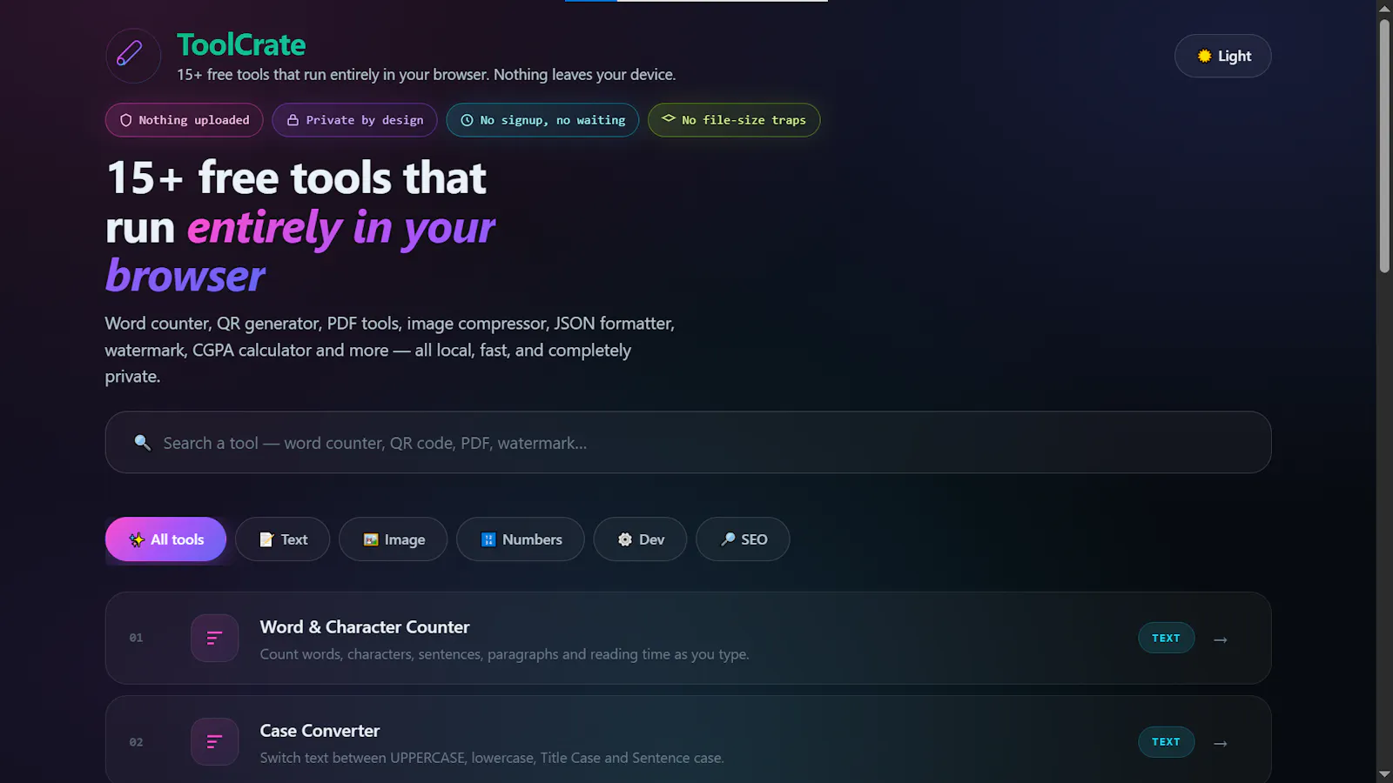The height and width of the screenshot is (783, 1393).
Task: Select the Nothing uploaded badge
Action: 185,120
